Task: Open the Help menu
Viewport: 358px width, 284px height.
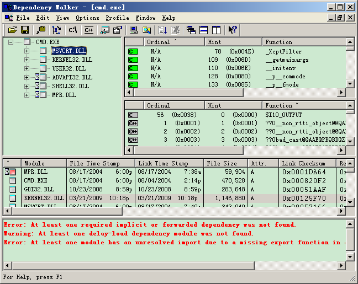Action: pos(169,18)
